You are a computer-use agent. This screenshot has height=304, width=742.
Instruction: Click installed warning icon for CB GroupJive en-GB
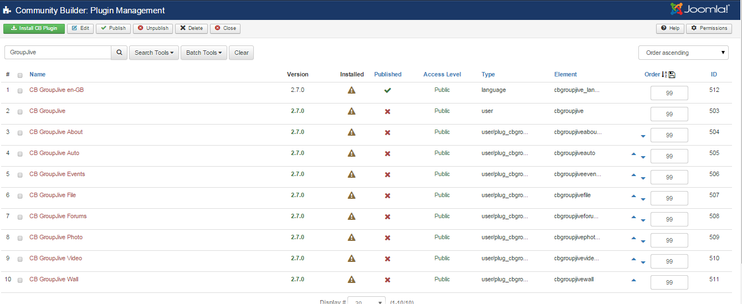pyautogui.click(x=351, y=90)
